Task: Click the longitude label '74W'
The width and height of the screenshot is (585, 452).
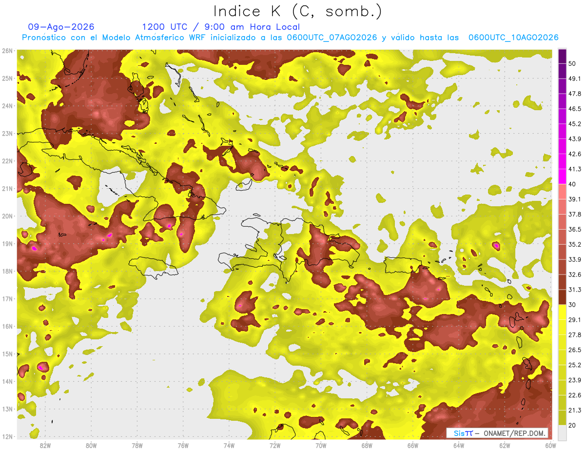Action: tap(229, 445)
